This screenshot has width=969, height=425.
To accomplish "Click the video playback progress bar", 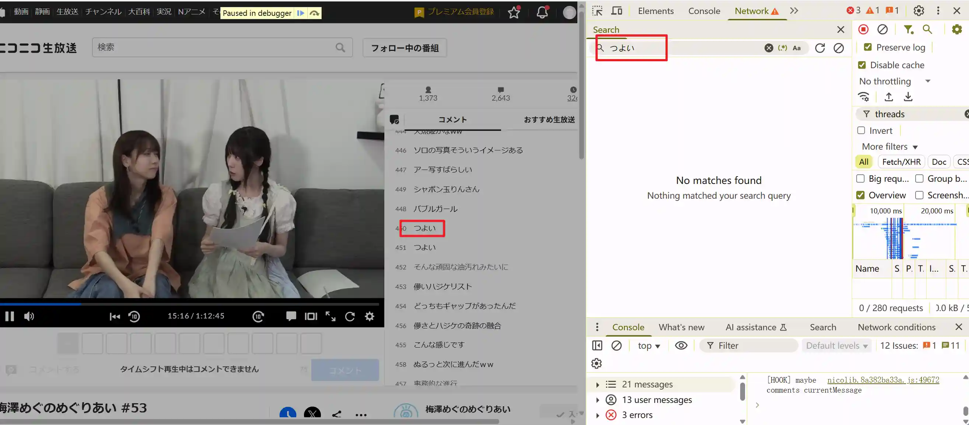I will pyautogui.click(x=188, y=303).
